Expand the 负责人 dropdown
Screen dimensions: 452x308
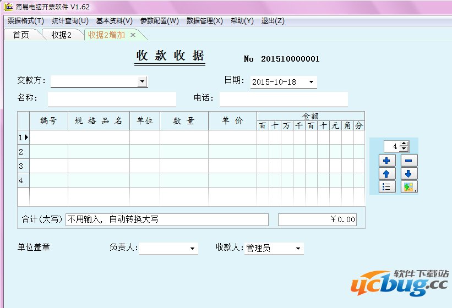point(192,249)
